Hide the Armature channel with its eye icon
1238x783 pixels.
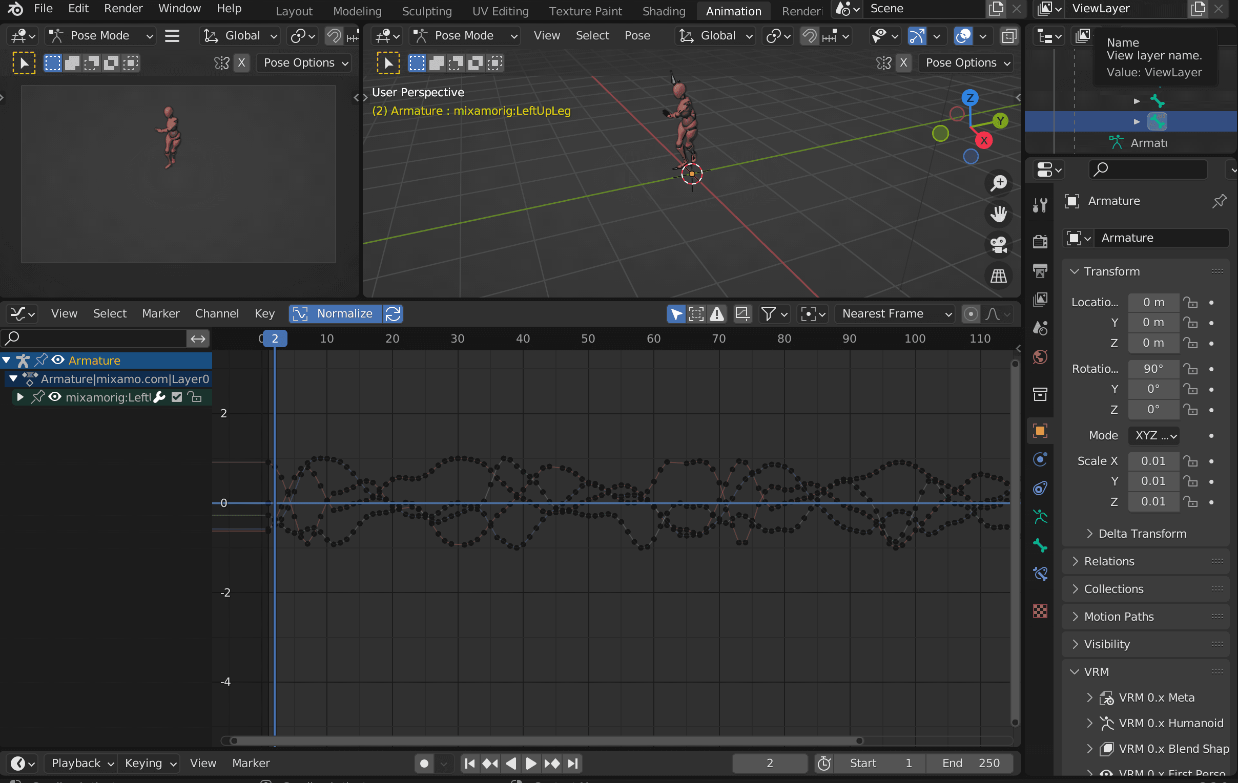[x=57, y=360]
